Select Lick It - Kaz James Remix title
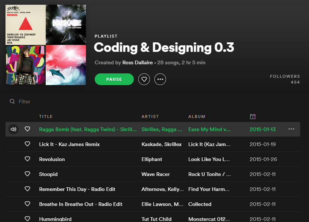The image size is (309, 222). point(69,144)
